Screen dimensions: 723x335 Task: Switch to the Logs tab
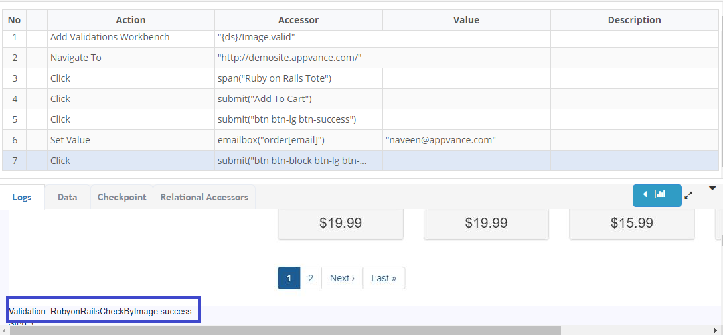click(22, 197)
